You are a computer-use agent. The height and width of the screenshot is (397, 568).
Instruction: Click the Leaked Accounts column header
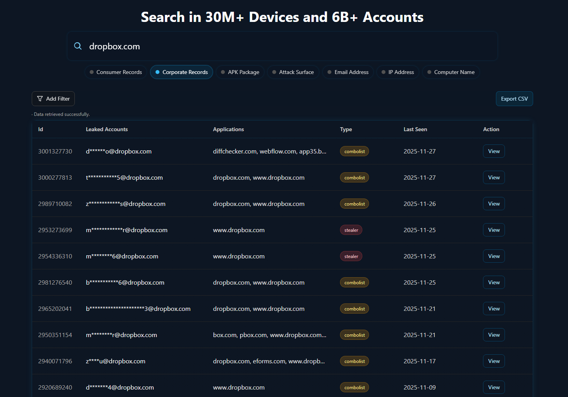tap(107, 129)
